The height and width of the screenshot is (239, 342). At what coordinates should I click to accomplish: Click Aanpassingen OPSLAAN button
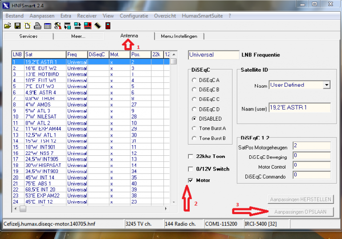point(301,212)
